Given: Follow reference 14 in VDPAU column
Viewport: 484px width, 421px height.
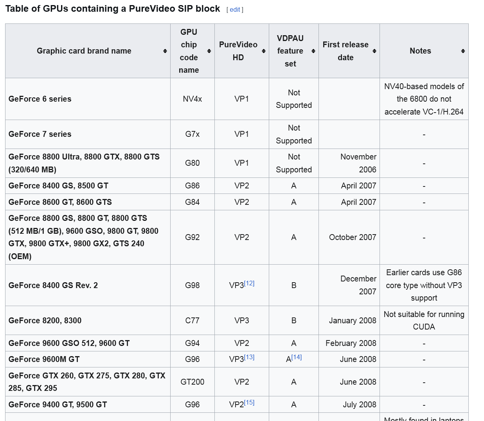Looking at the screenshot, I should pos(297,357).
